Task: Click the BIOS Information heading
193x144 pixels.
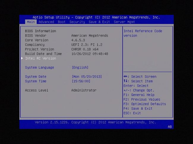Action: pyautogui.click(x=40, y=31)
